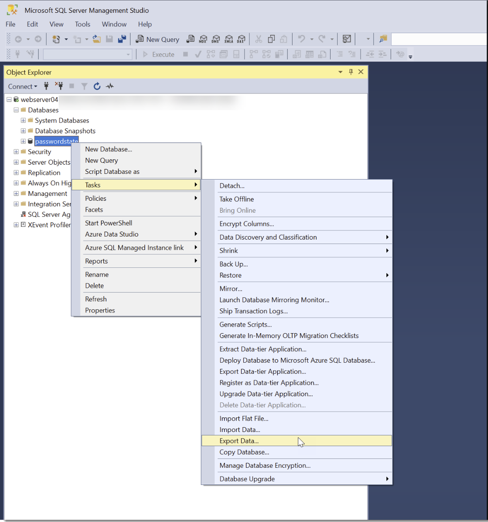This screenshot has width=488, height=522.
Task: Click the Find in Files icon
Action: click(383, 39)
